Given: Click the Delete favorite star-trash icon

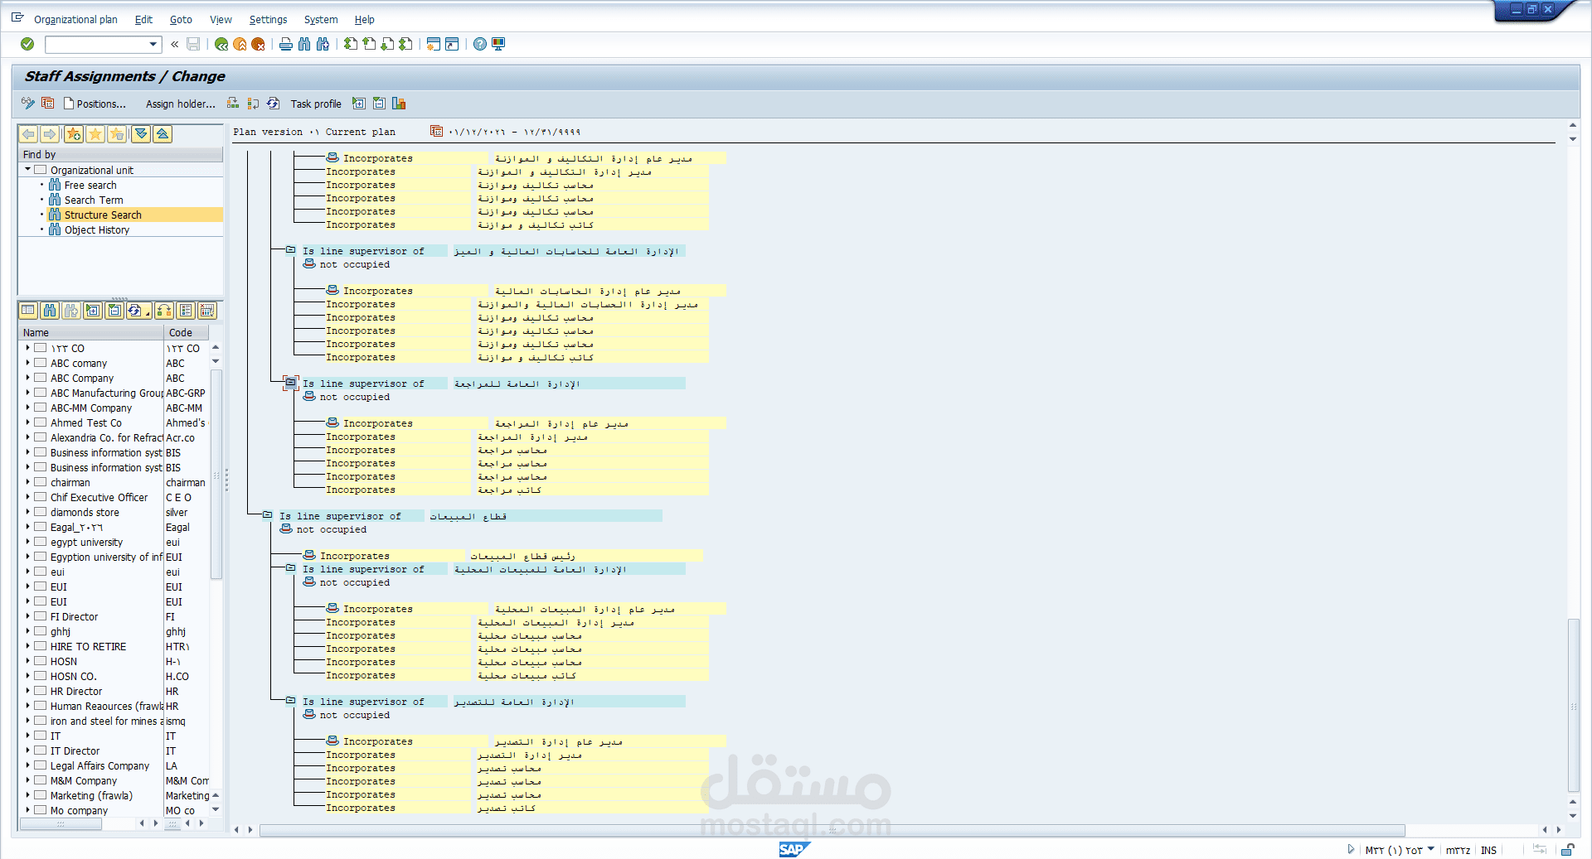Looking at the screenshot, I should [117, 134].
